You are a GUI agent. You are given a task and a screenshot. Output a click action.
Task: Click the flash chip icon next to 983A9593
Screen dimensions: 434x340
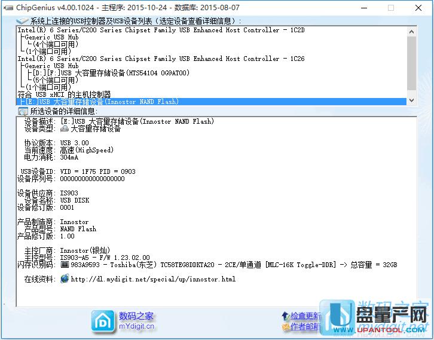(x=65, y=264)
